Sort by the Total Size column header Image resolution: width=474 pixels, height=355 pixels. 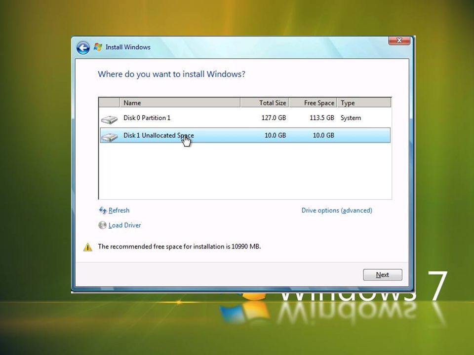(265, 103)
